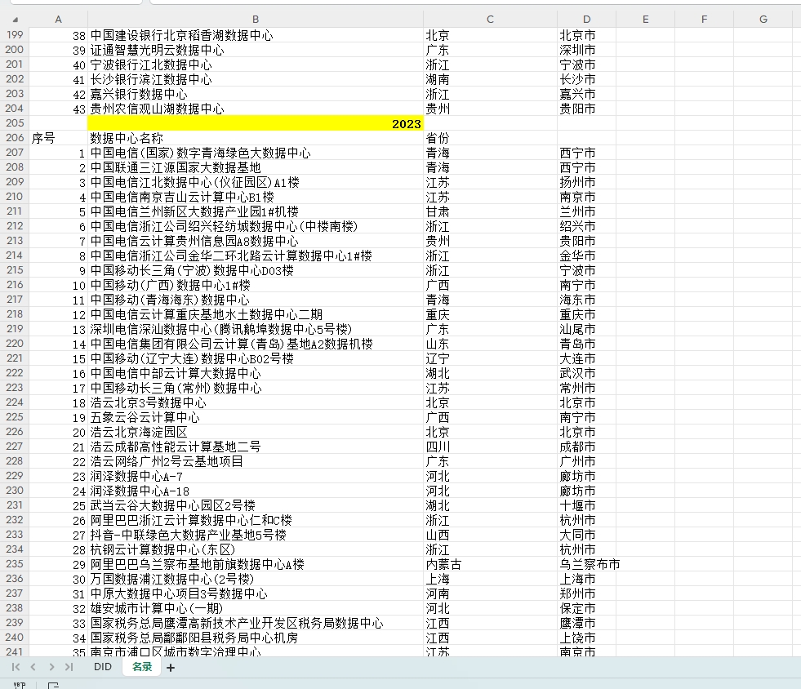Select cell 中国移动(广西)数据中心1#楼
The width and height of the screenshot is (801, 689).
256,285
